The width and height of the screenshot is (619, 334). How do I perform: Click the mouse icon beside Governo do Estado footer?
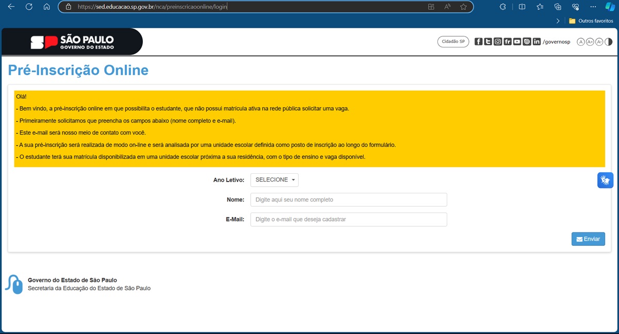[14, 284]
